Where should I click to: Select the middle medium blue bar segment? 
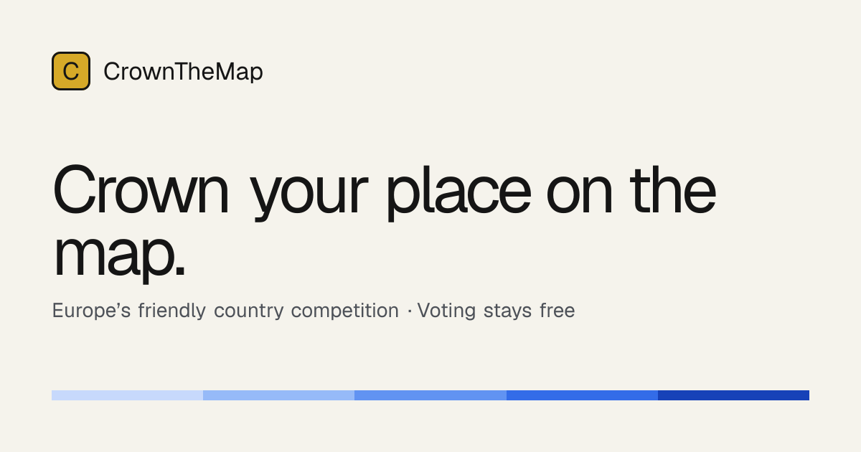coord(430,395)
